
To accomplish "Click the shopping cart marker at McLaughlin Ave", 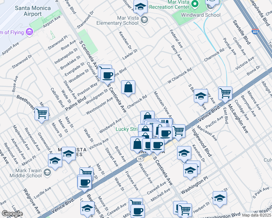I will (x=225, y=94).
